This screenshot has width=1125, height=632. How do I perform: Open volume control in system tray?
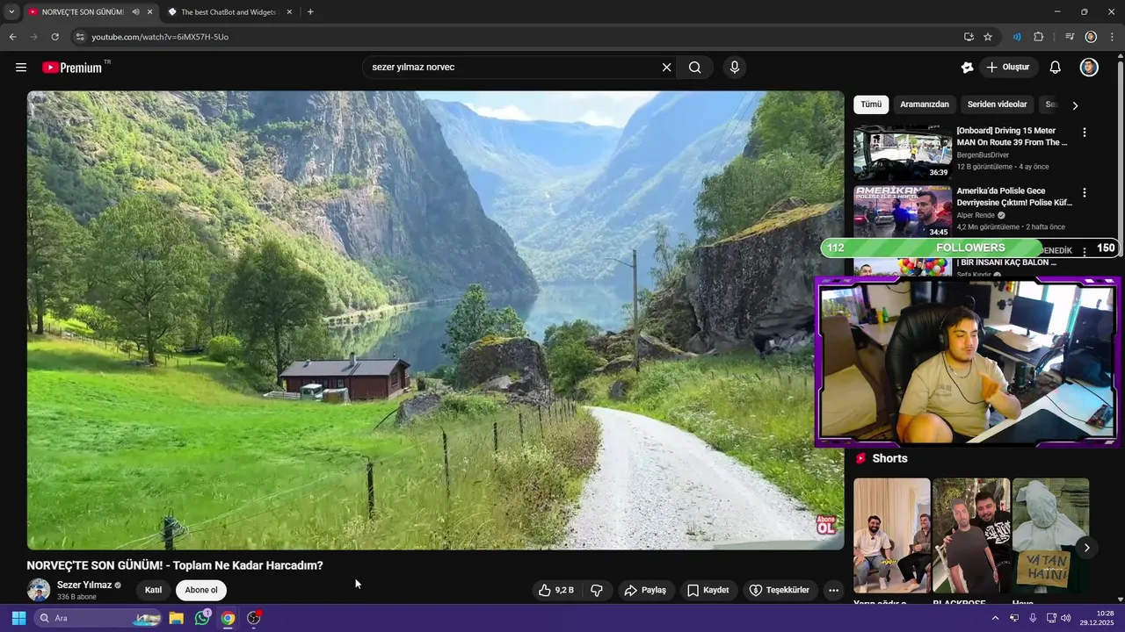(x=1065, y=618)
